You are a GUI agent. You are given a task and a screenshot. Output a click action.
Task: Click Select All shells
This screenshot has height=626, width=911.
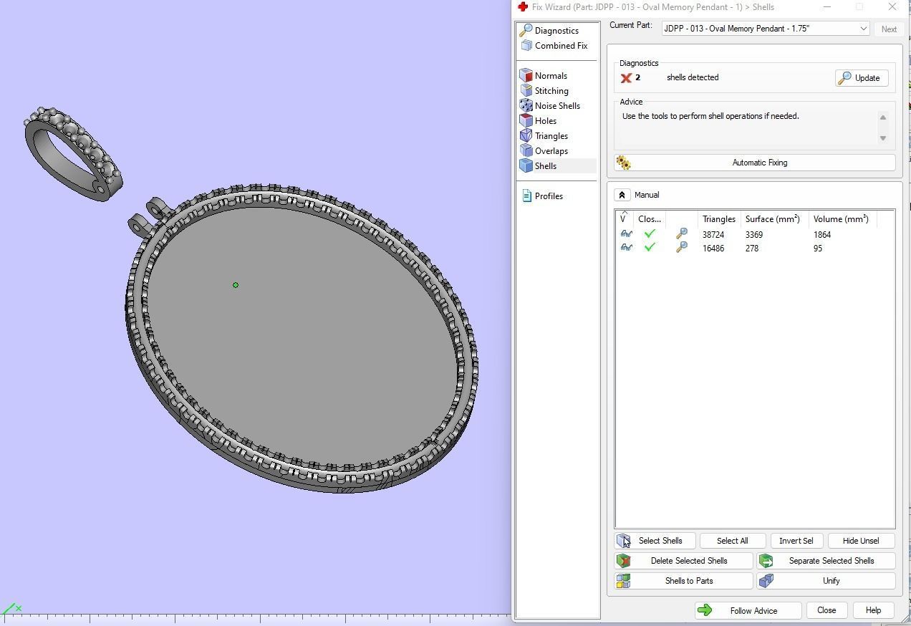pyautogui.click(x=732, y=541)
